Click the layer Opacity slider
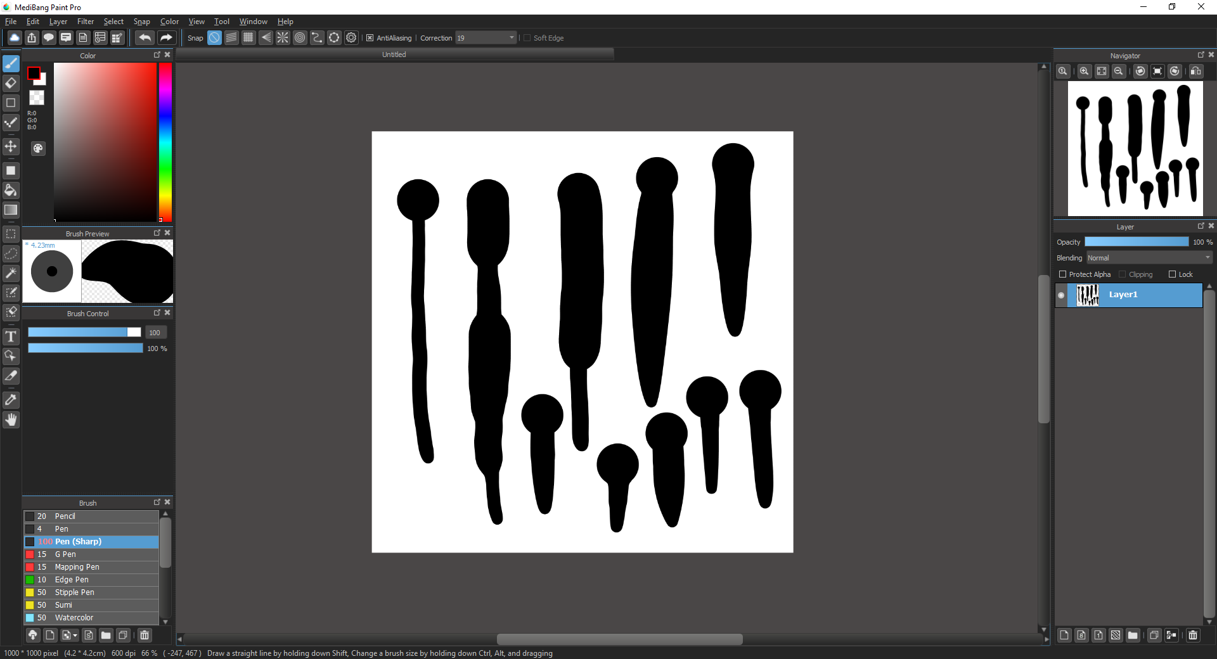This screenshot has width=1217, height=659. 1136,242
